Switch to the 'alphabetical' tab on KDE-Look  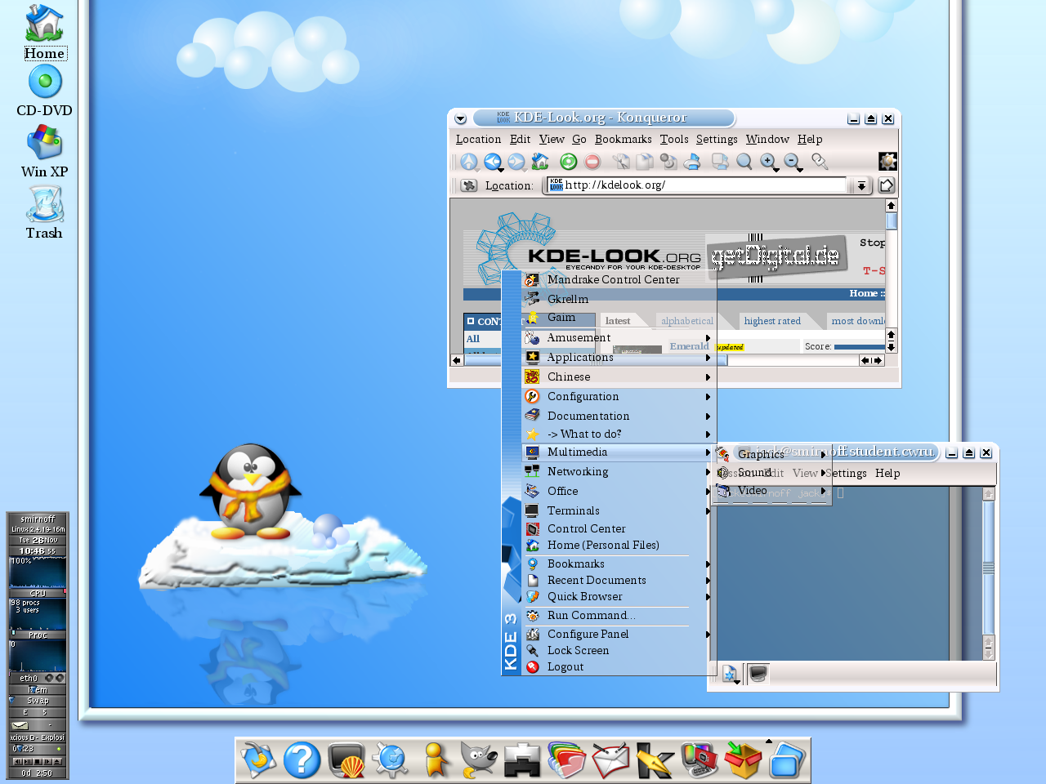coord(687,321)
